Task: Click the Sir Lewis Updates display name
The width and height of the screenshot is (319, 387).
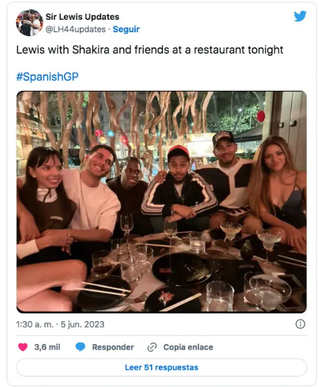Action: click(x=82, y=17)
